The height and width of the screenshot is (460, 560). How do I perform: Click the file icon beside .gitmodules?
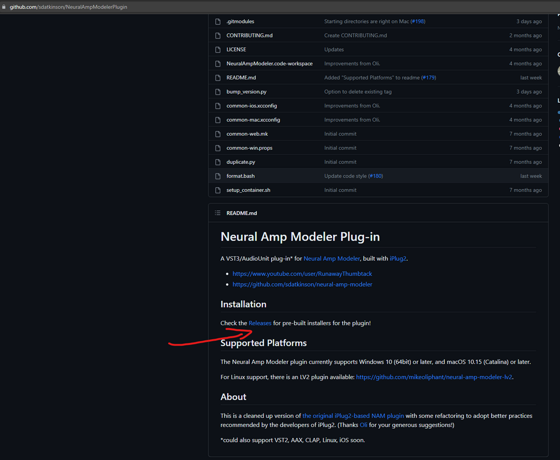click(x=218, y=21)
